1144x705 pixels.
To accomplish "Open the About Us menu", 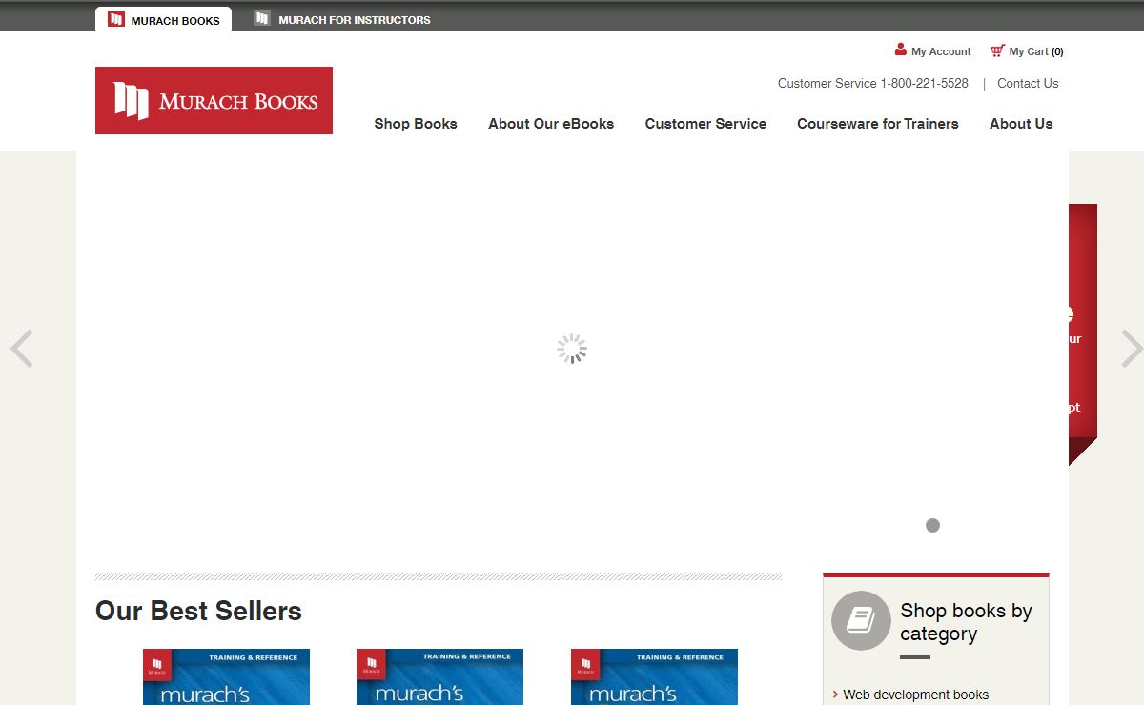I will tap(1021, 124).
